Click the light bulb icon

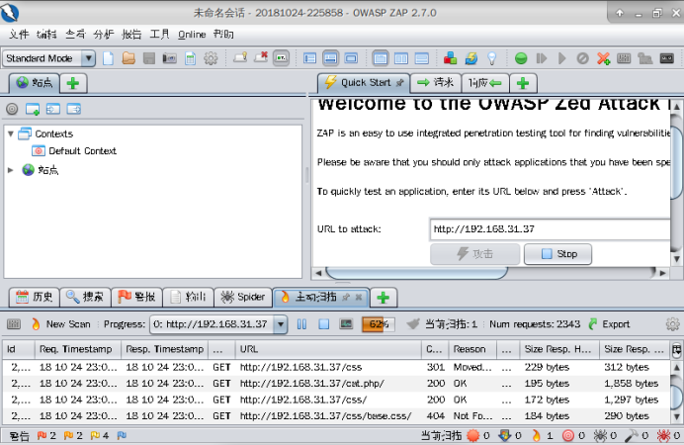491,58
